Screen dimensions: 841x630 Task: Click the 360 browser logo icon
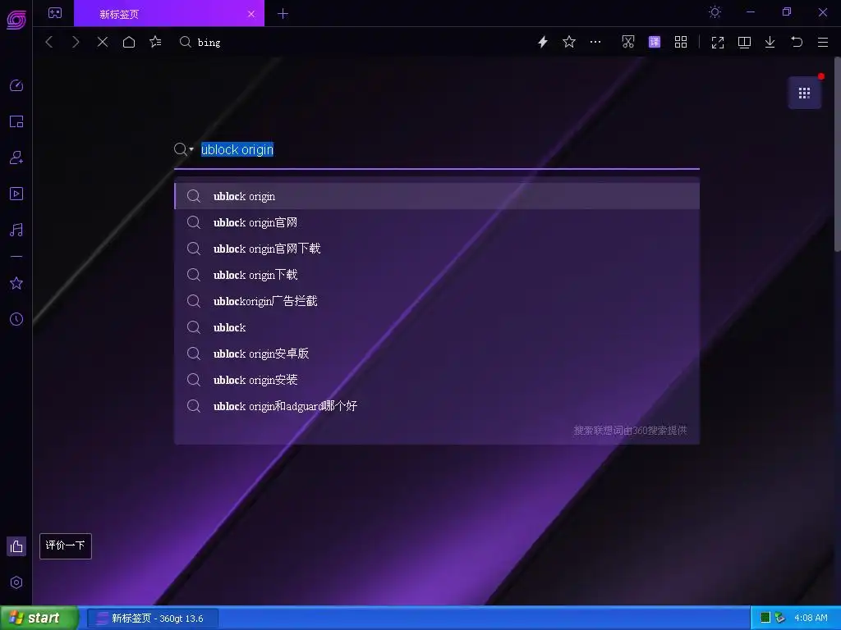click(x=16, y=20)
